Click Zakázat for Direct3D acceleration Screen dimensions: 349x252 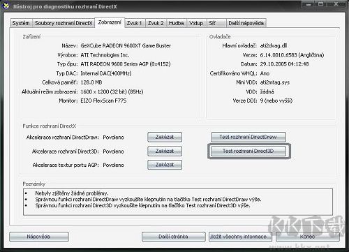[165, 151]
